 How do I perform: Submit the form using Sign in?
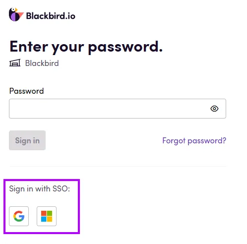(27, 140)
